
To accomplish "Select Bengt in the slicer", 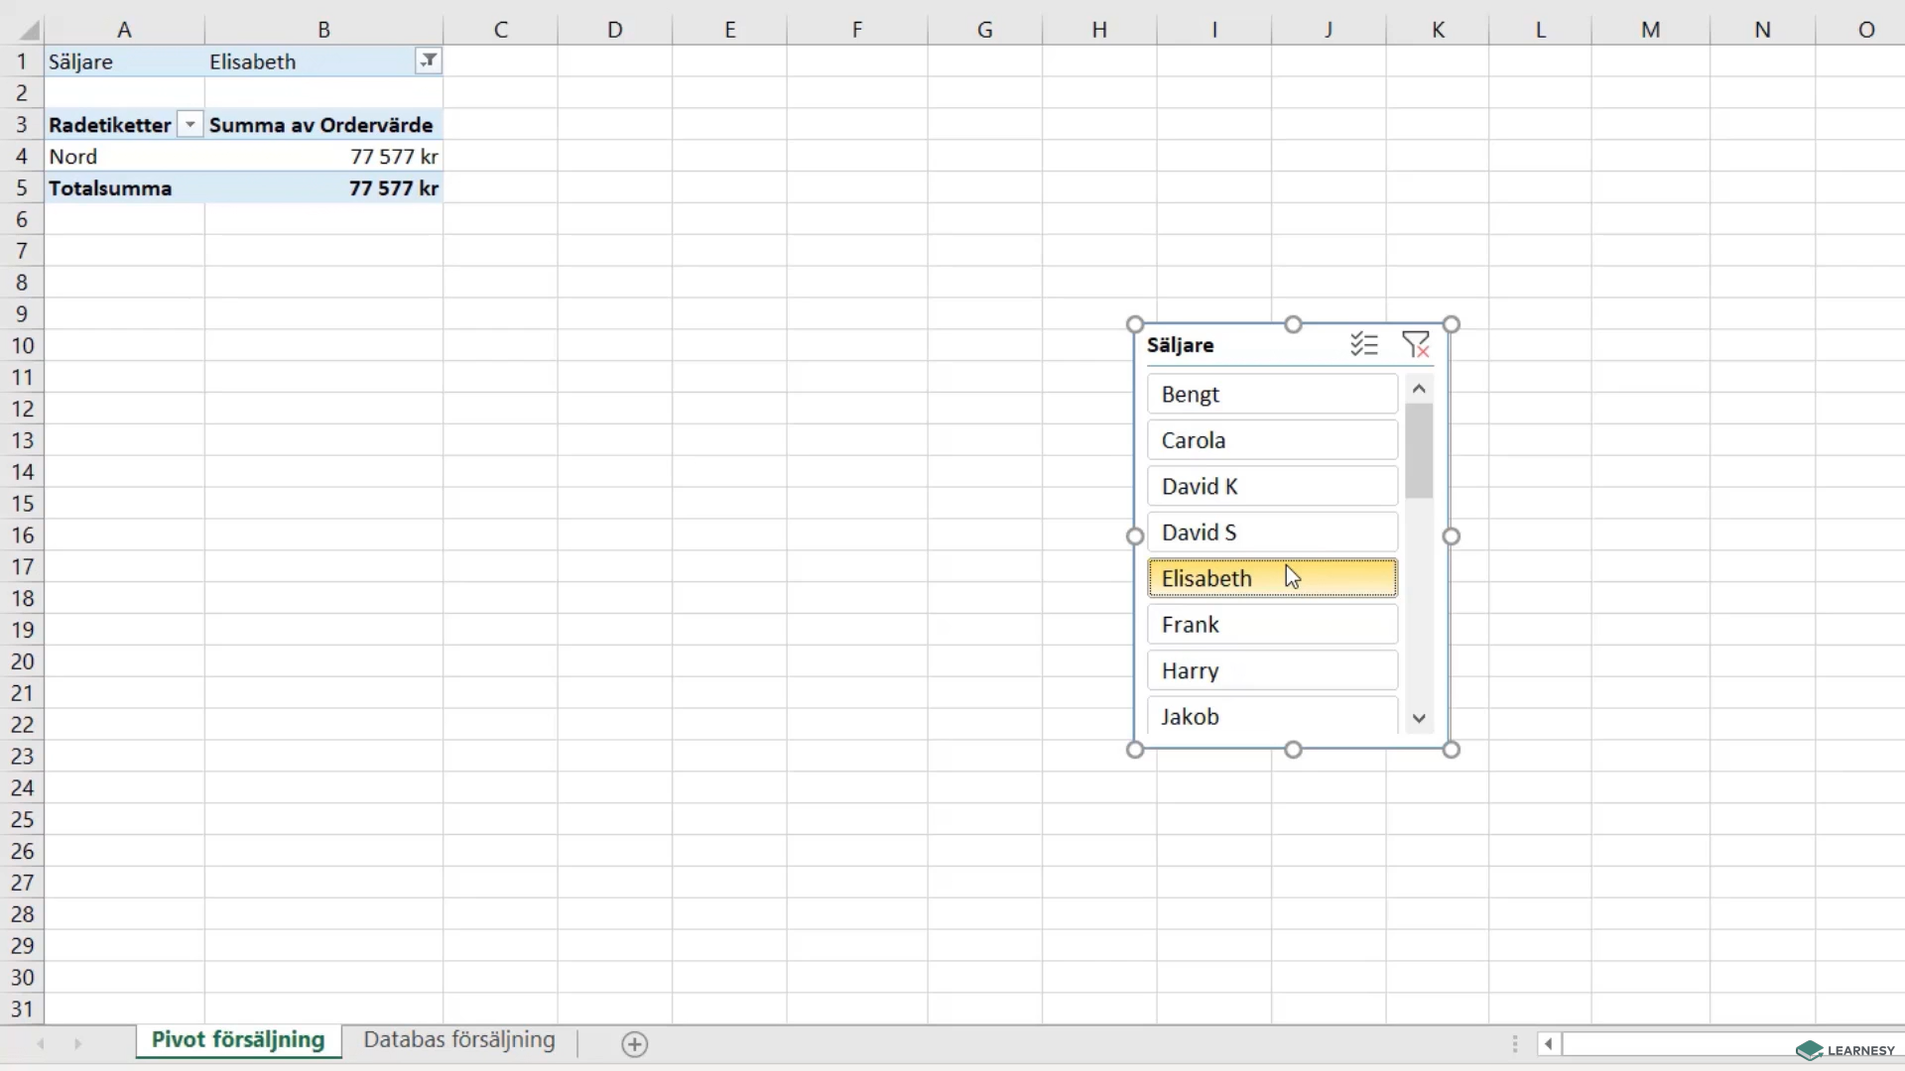I will [1272, 394].
